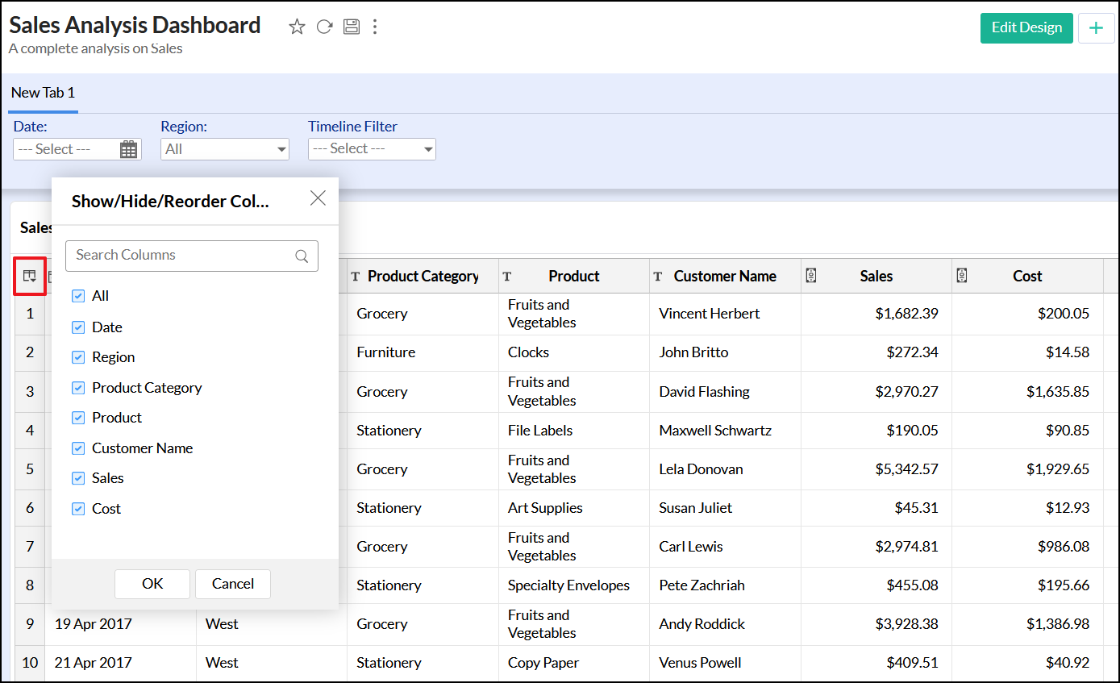Click the search magnifier in Search Columns
The image size is (1120, 683).
(302, 256)
